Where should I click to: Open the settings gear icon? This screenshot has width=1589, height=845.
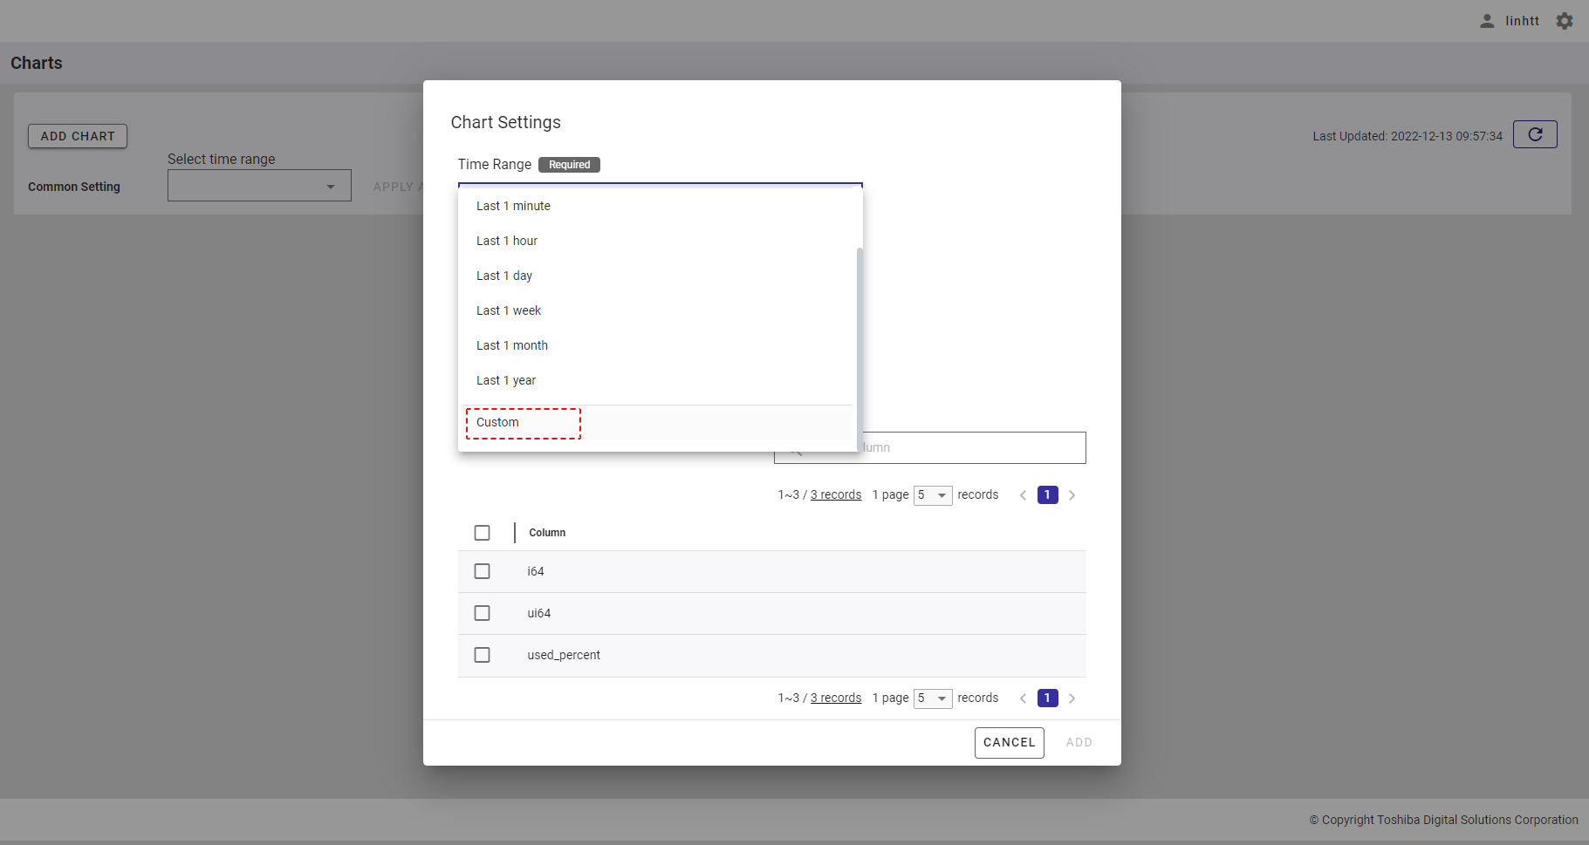click(1565, 21)
